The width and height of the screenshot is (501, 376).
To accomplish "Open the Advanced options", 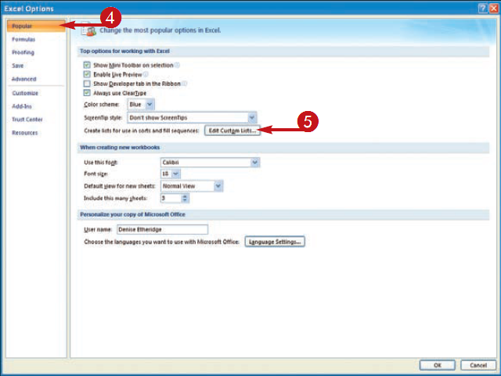I will pyautogui.click(x=24, y=79).
